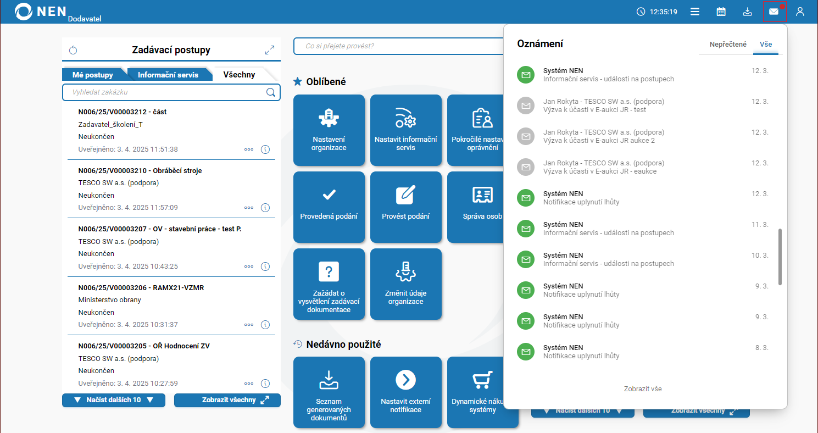The image size is (818, 433).
Task: Open N006/25/V00003207 - OV - stavební práce
Action: tap(160, 229)
